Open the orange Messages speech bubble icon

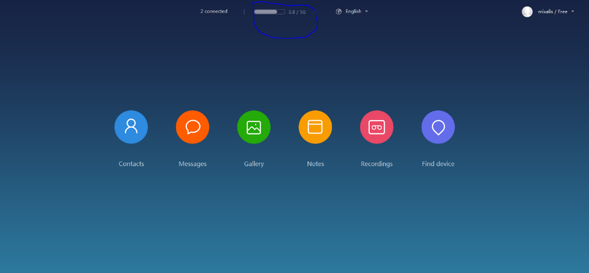tap(193, 127)
